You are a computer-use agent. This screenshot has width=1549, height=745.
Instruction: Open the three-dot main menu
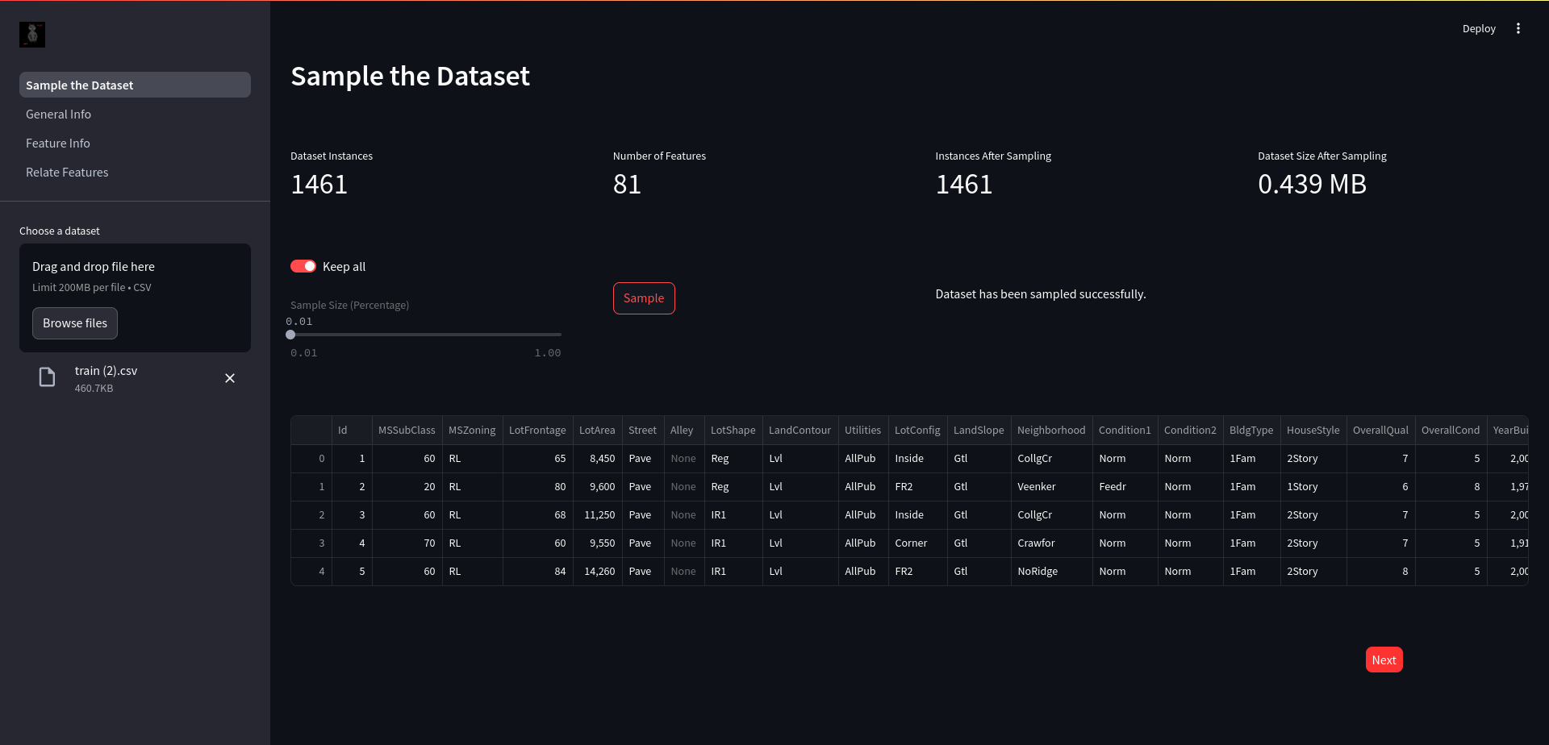coord(1518,28)
